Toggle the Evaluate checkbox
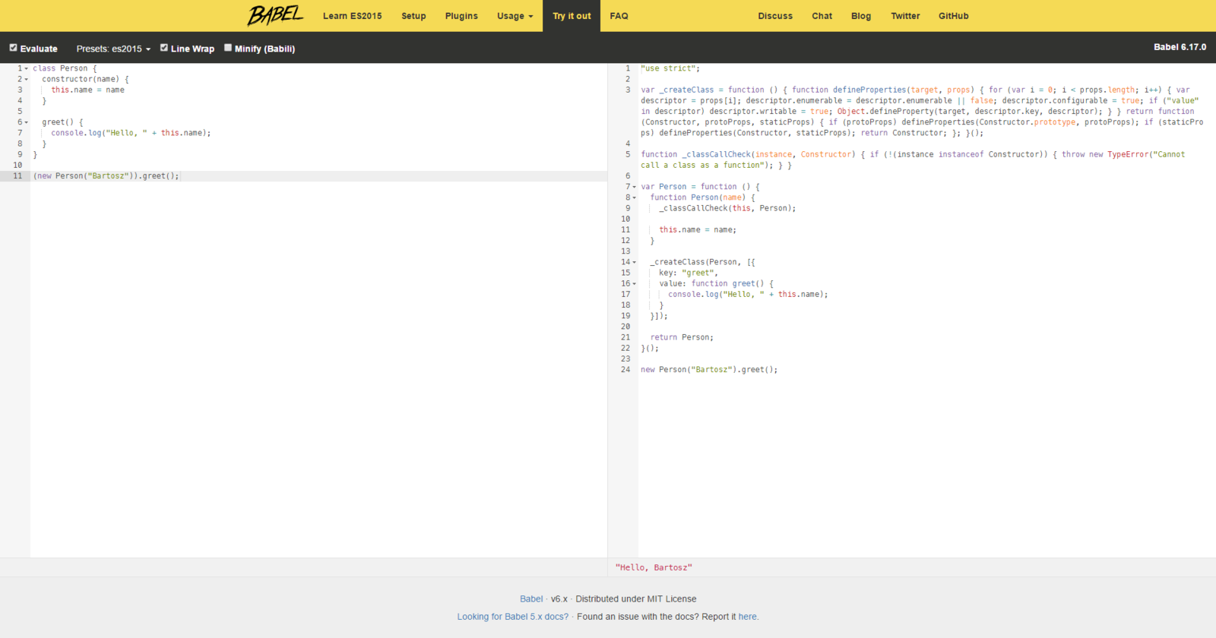 tap(13, 48)
